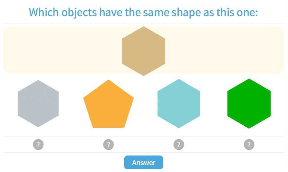Mark the teal hexagon's question circle
The width and height of the screenshot is (288, 172).
click(x=179, y=145)
